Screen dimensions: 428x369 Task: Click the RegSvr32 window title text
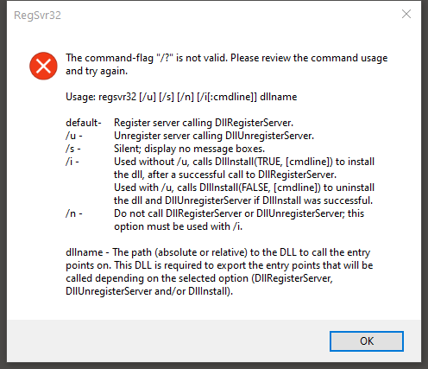click(37, 16)
